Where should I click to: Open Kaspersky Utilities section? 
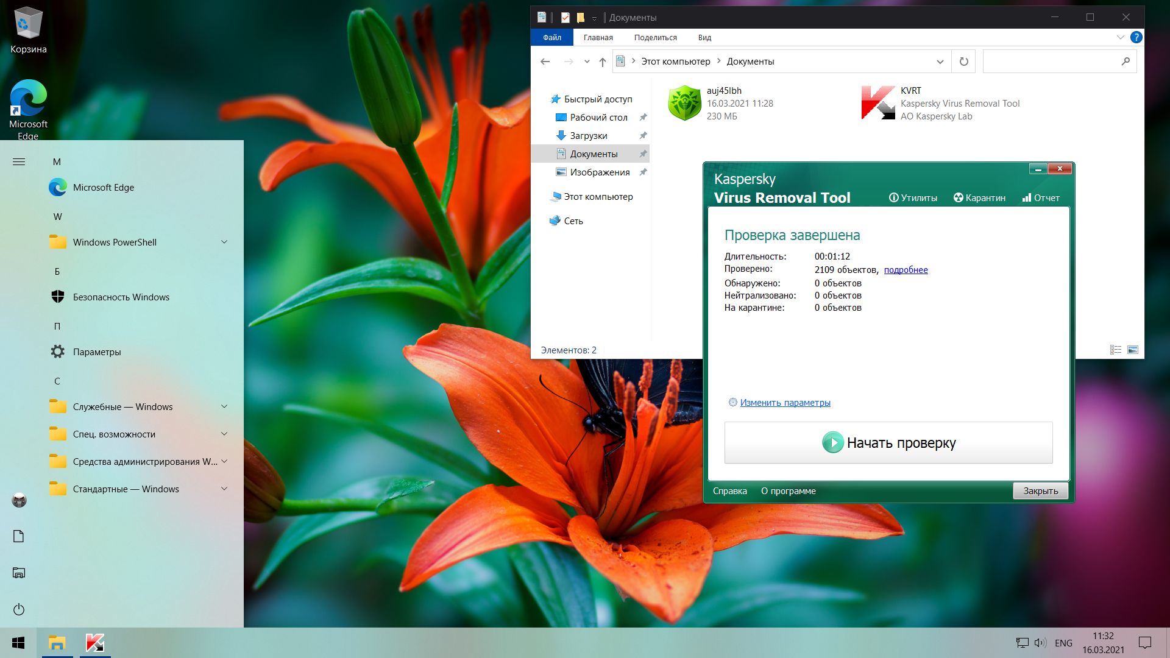coord(913,198)
